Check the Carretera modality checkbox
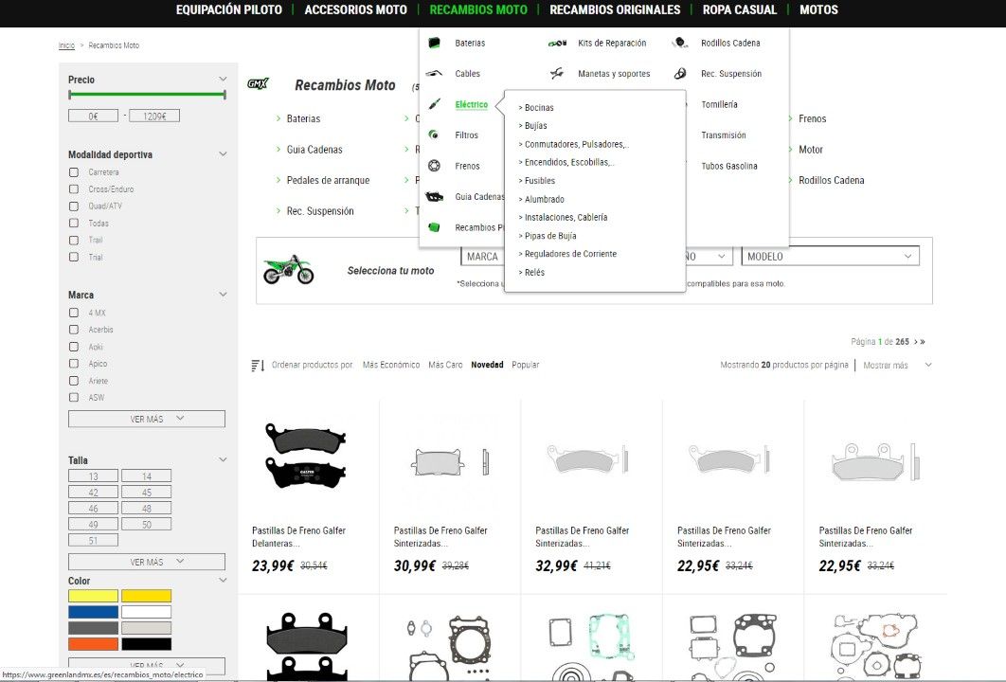Image resolution: width=1006 pixels, height=682 pixels. [x=74, y=172]
